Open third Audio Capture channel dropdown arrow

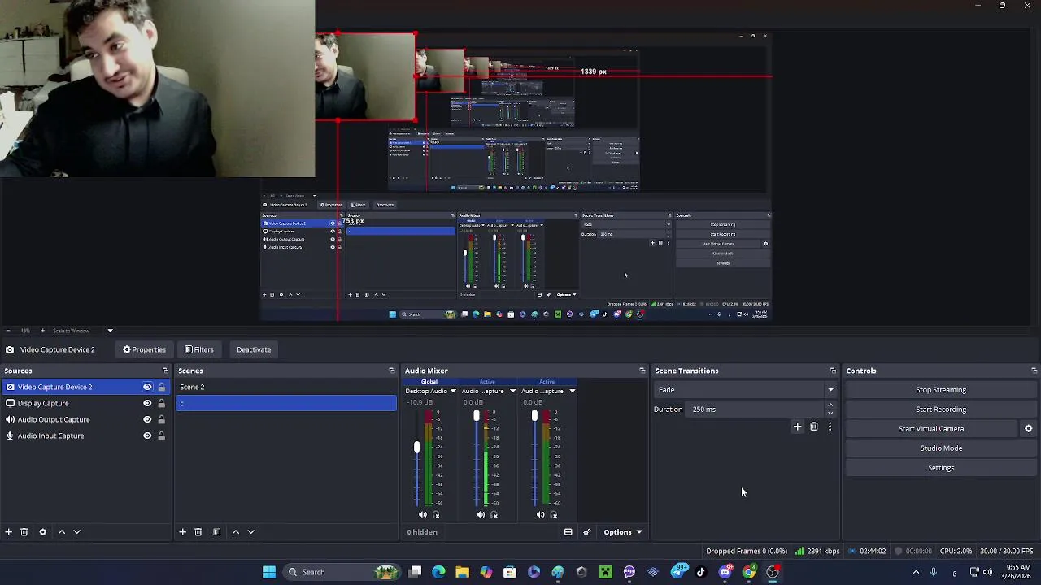(572, 392)
